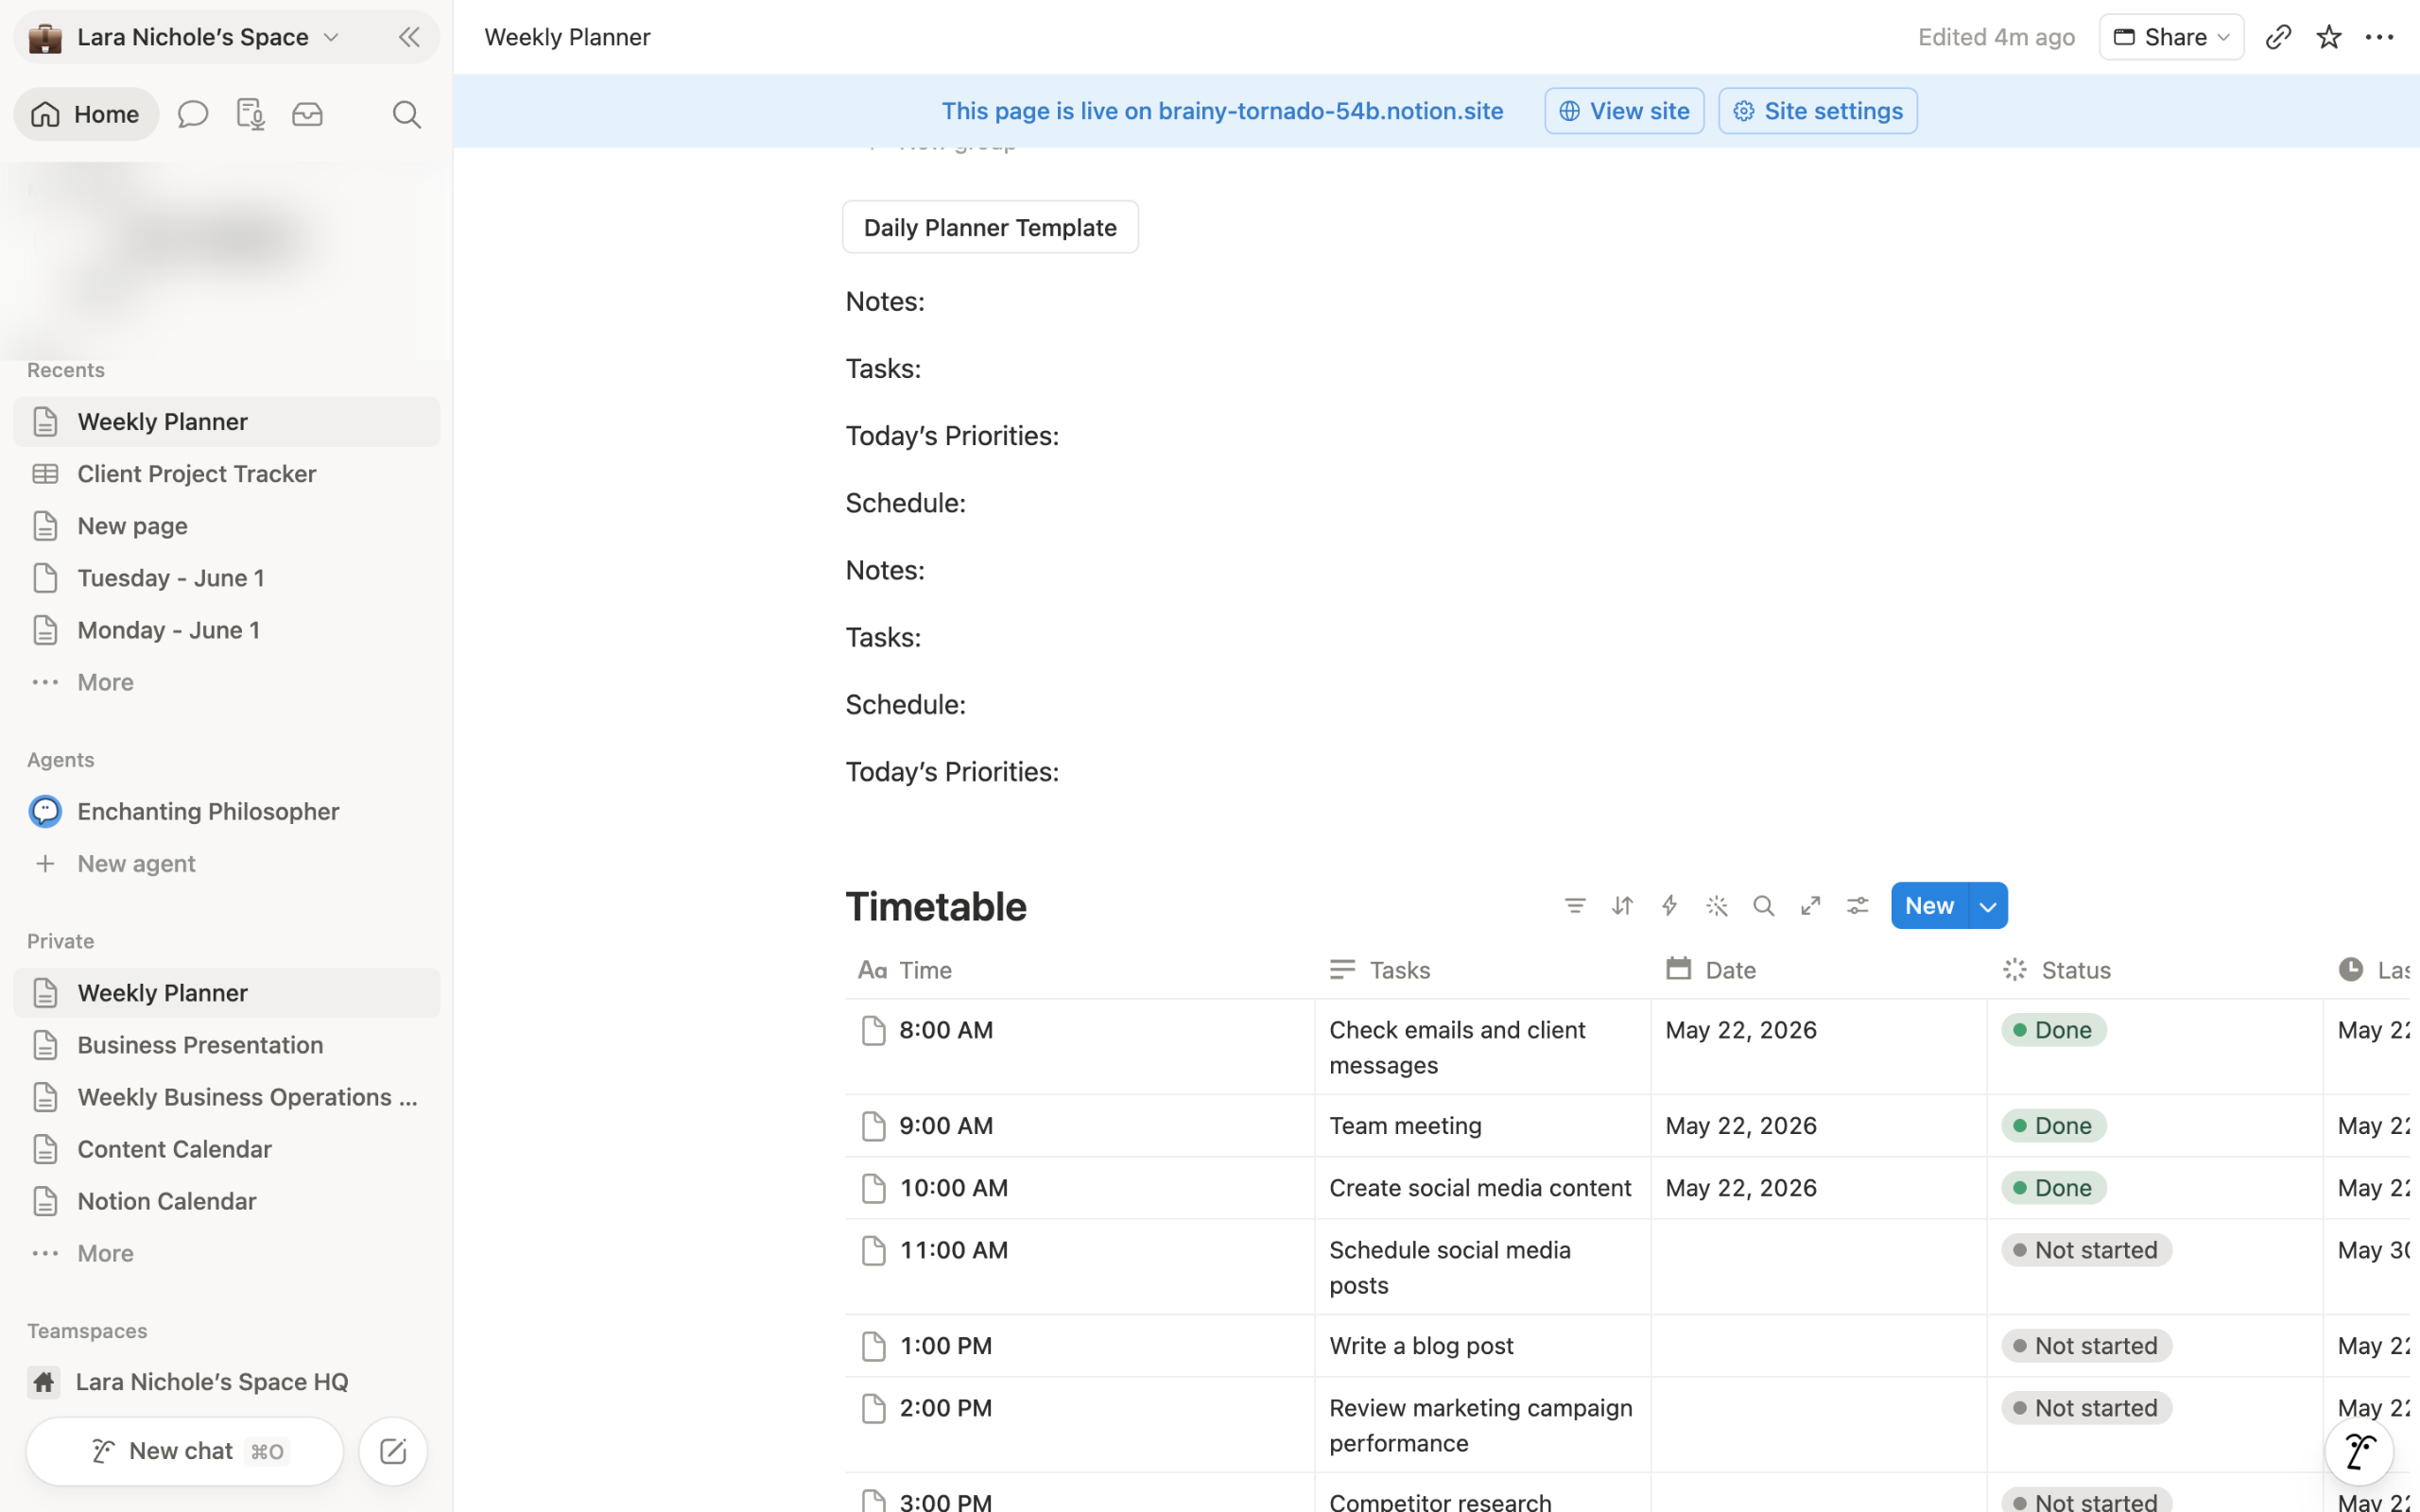Screen dimensions: 2420x1512
Task: Open Client Project Tracker in Recents
Action: click(226, 474)
